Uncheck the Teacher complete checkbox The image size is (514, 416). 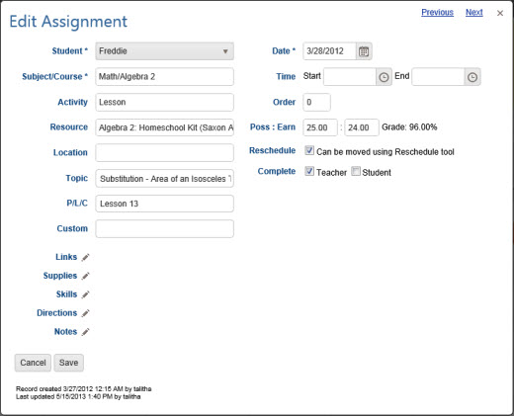309,171
